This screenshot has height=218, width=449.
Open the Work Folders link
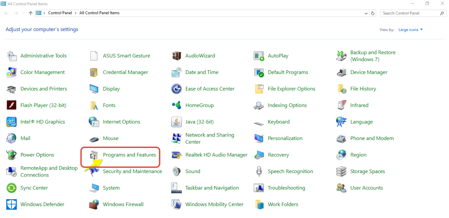[283, 204]
